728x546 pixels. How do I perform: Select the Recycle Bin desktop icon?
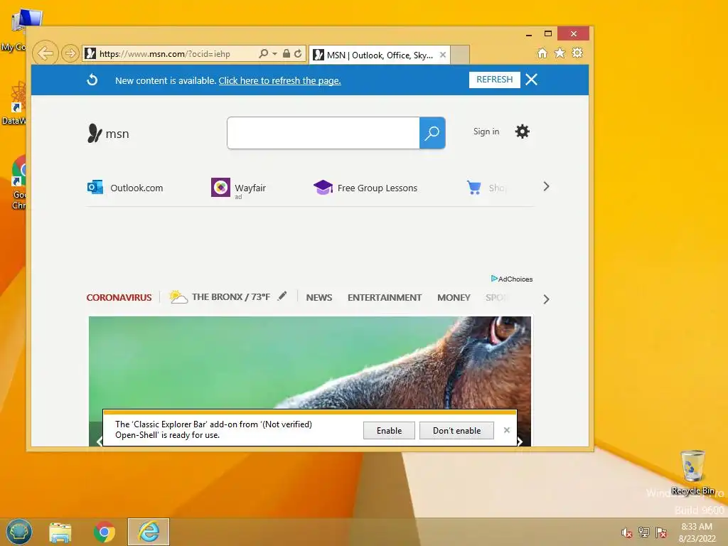click(x=692, y=472)
